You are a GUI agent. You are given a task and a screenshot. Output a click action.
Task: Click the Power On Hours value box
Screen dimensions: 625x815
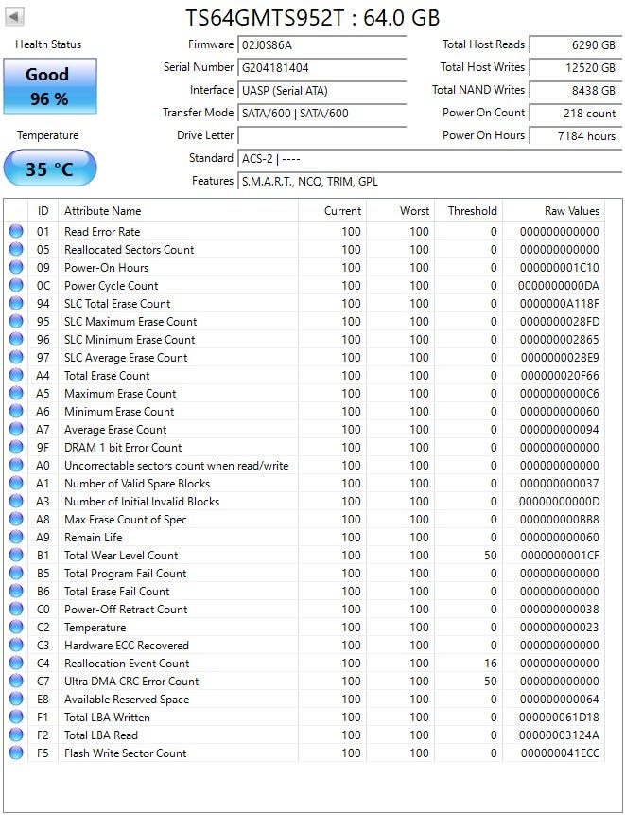pos(573,136)
